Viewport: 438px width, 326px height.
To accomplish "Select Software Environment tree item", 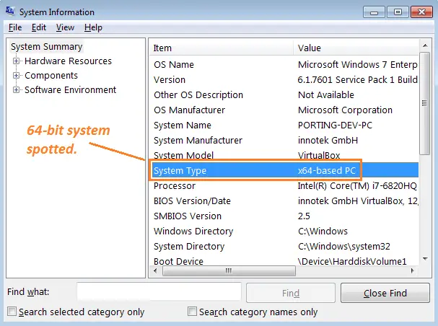I will [70, 90].
